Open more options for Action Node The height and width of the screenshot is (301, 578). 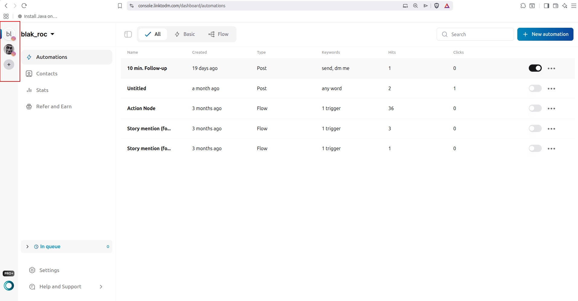[551, 109]
